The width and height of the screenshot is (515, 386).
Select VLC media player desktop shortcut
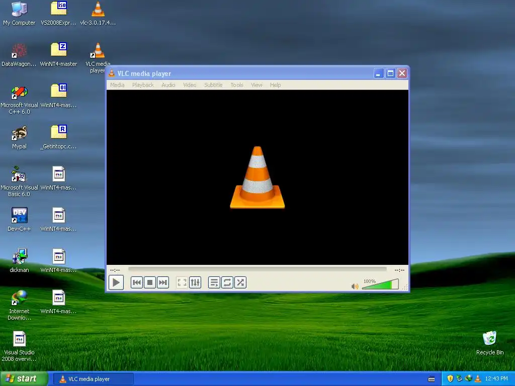98,58
